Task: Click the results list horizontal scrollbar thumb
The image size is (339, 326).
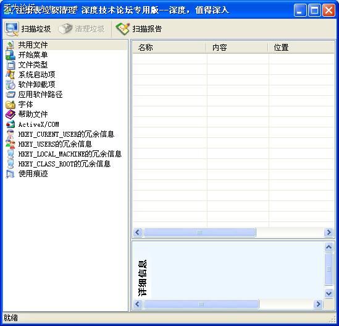Action: tap(199, 233)
